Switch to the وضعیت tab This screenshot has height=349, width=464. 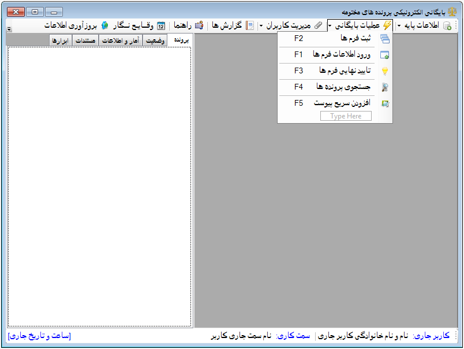(155, 40)
